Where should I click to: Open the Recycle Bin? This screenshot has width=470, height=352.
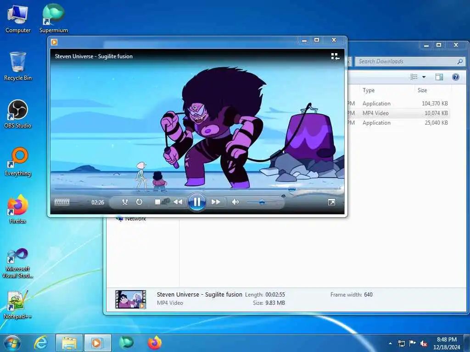[18, 66]
